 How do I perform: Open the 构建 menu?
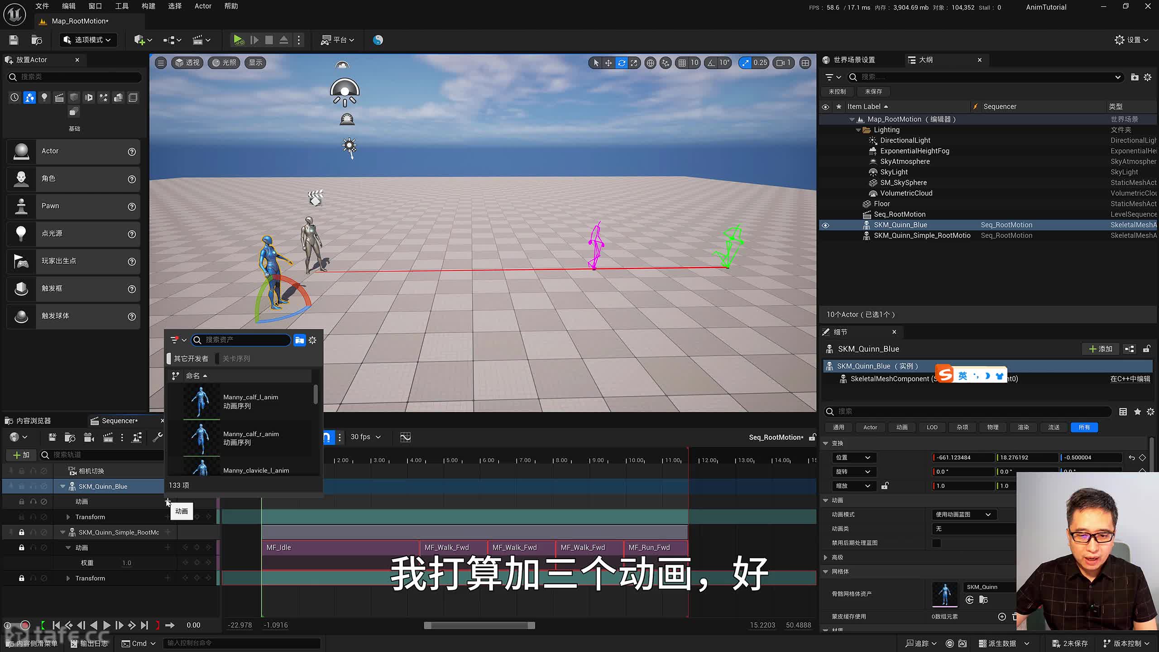pyautogui.click(x=148, y=6)
